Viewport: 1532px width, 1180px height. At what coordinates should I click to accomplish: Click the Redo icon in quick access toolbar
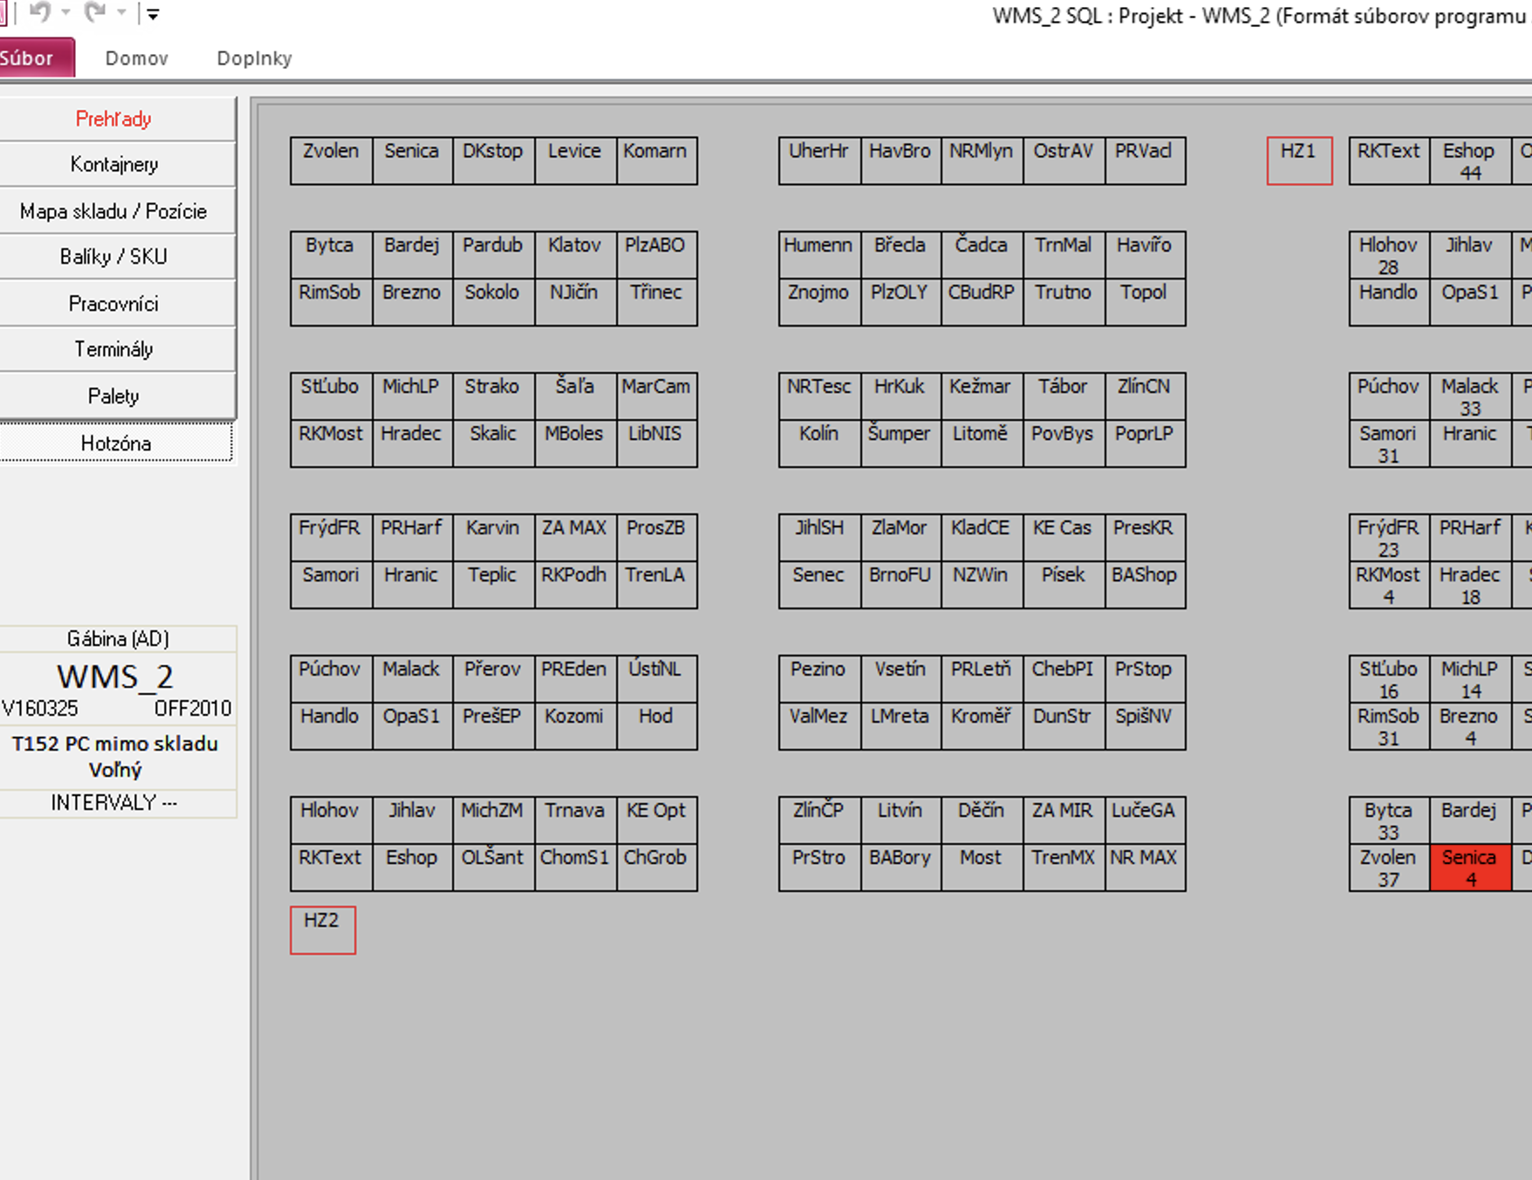pos(94,12)
